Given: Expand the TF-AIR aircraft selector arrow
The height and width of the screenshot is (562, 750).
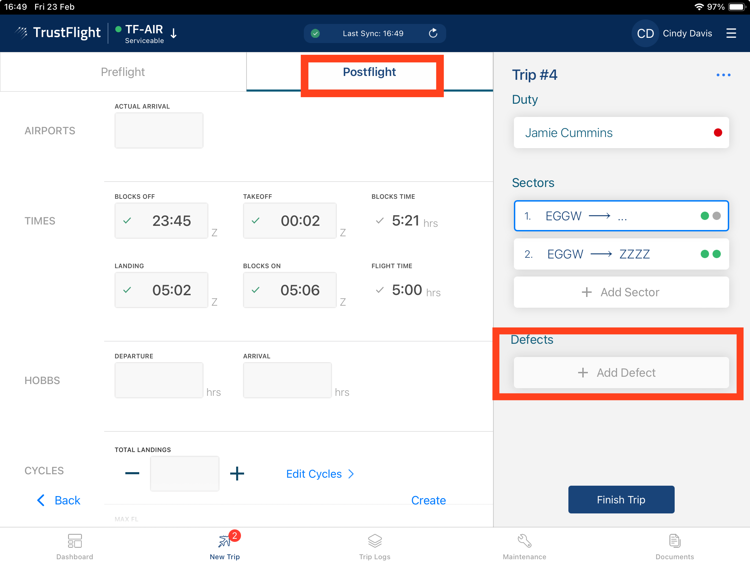Looking at the screenshot, I should (x=174, y=33).
